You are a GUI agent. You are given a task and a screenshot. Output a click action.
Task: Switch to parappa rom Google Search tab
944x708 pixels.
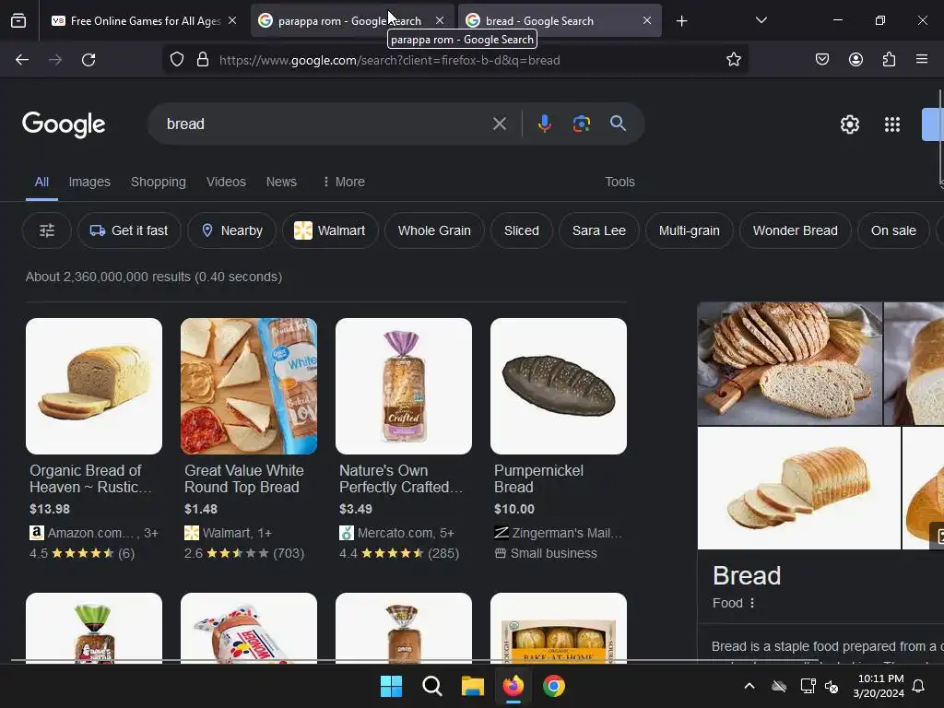tap(351, 21)
